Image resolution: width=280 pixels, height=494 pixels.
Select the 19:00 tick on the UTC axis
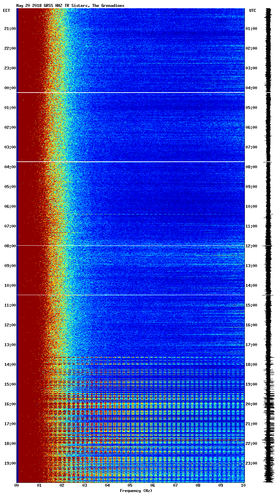[251, 384]
